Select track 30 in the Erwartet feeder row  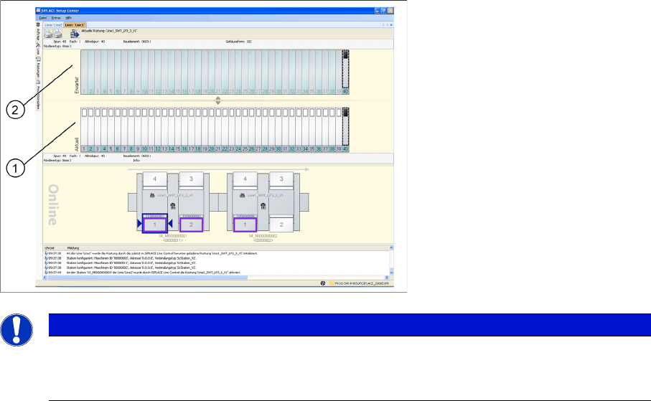(278, 72)
